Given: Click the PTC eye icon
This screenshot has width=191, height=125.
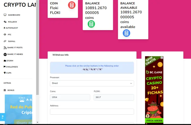Looking at the screenshot, I should (x=5, y=34).
